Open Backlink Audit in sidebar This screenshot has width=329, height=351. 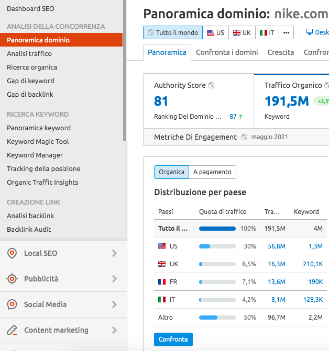pyautogui.click(x=29, y=230)
